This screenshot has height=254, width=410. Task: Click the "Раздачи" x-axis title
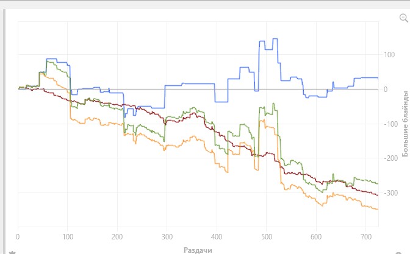[x=198, y=250]
